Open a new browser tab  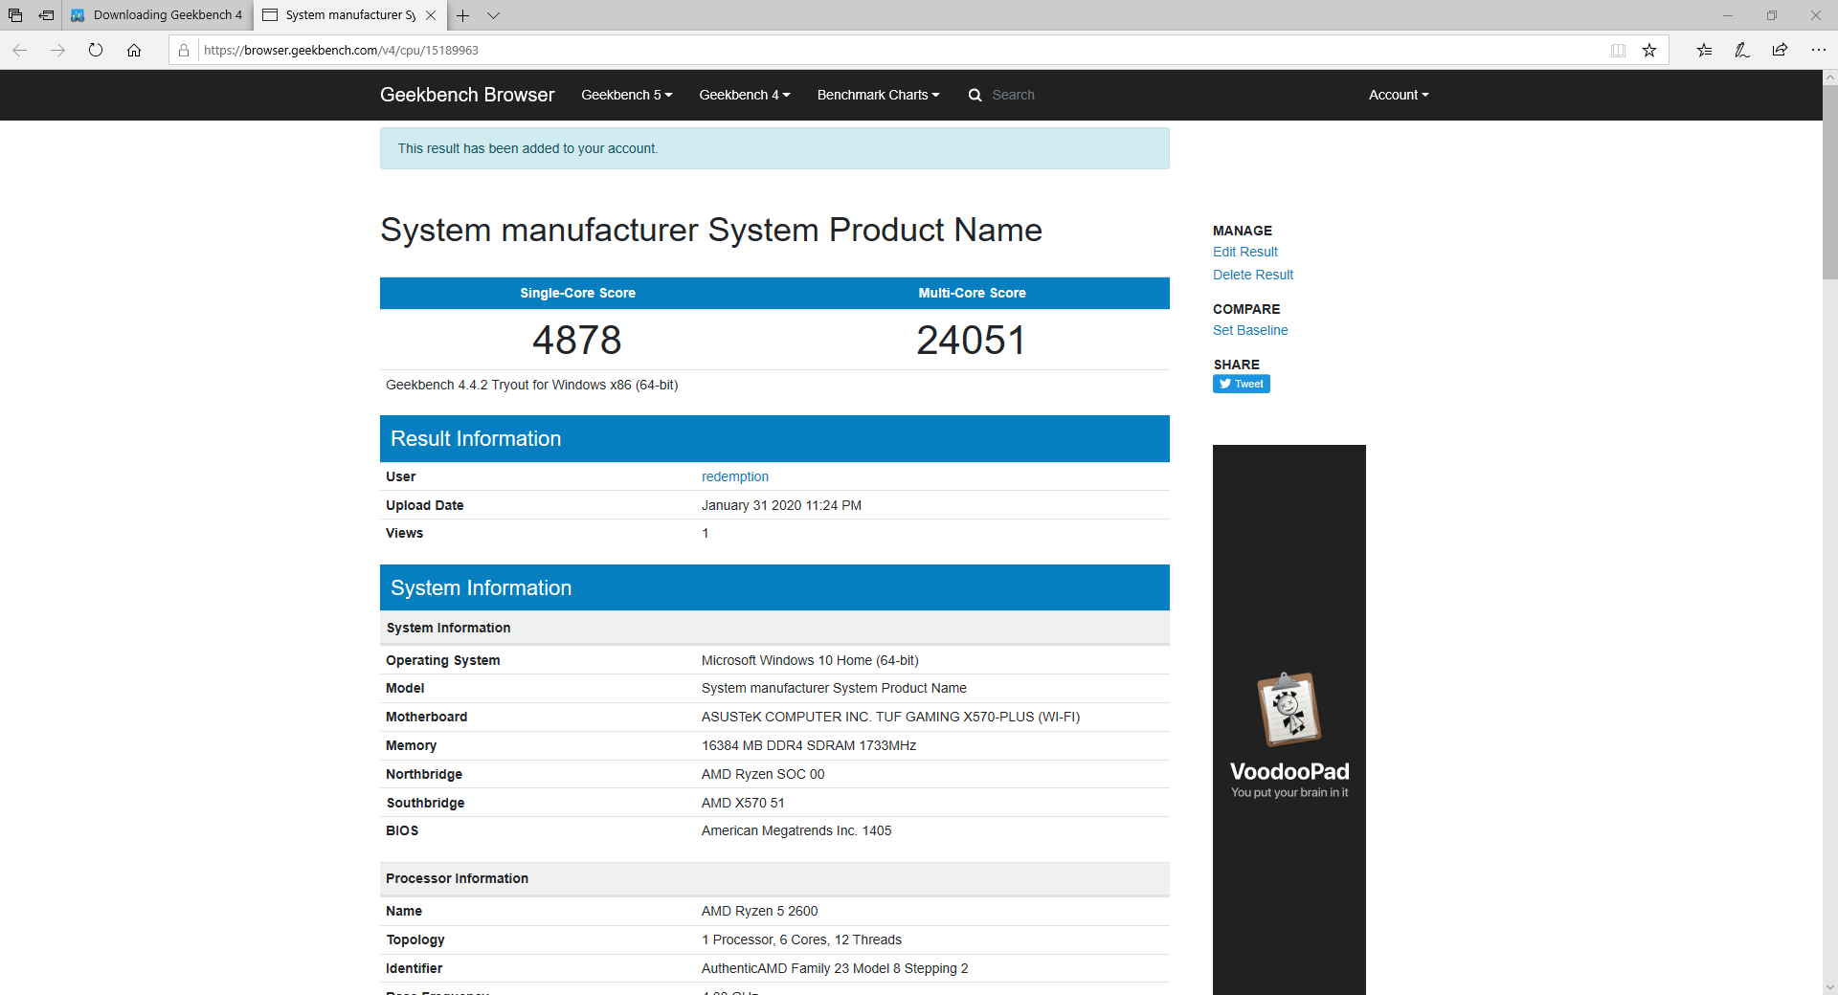tap(462, 15)
